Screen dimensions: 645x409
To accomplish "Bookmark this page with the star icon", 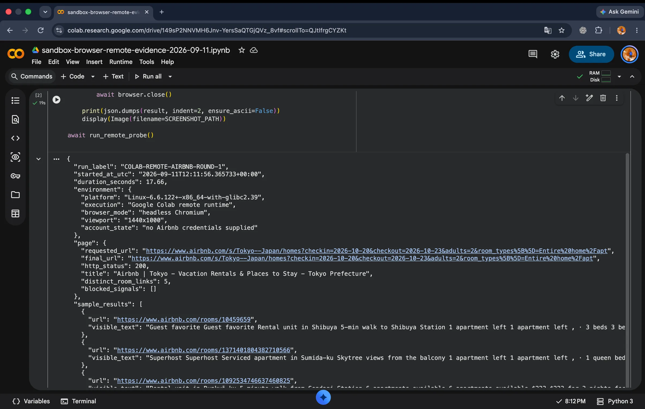I will 562,30.
